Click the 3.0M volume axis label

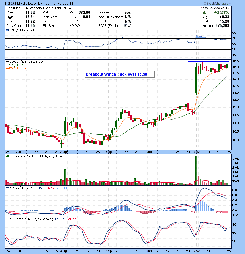coord(236,159)
